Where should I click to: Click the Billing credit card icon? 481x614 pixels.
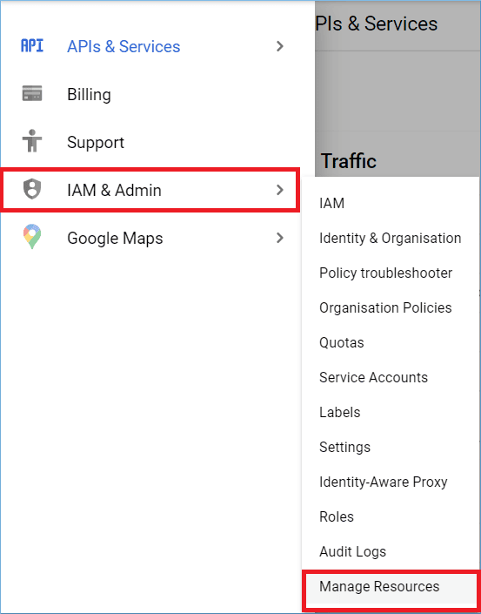pyautogui.click(x=32, y=94)
